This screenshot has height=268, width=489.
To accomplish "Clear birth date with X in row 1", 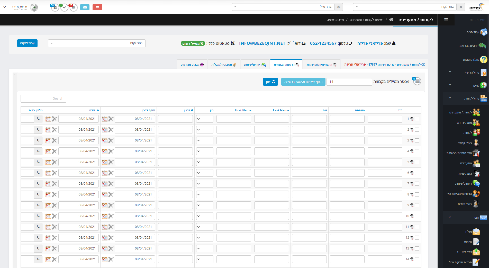I will tap(55, 119).
